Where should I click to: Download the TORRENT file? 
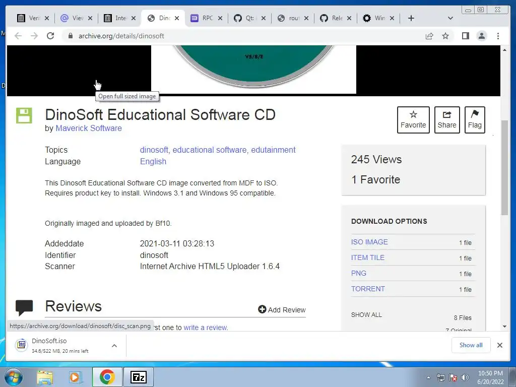[x=367, y=289]
